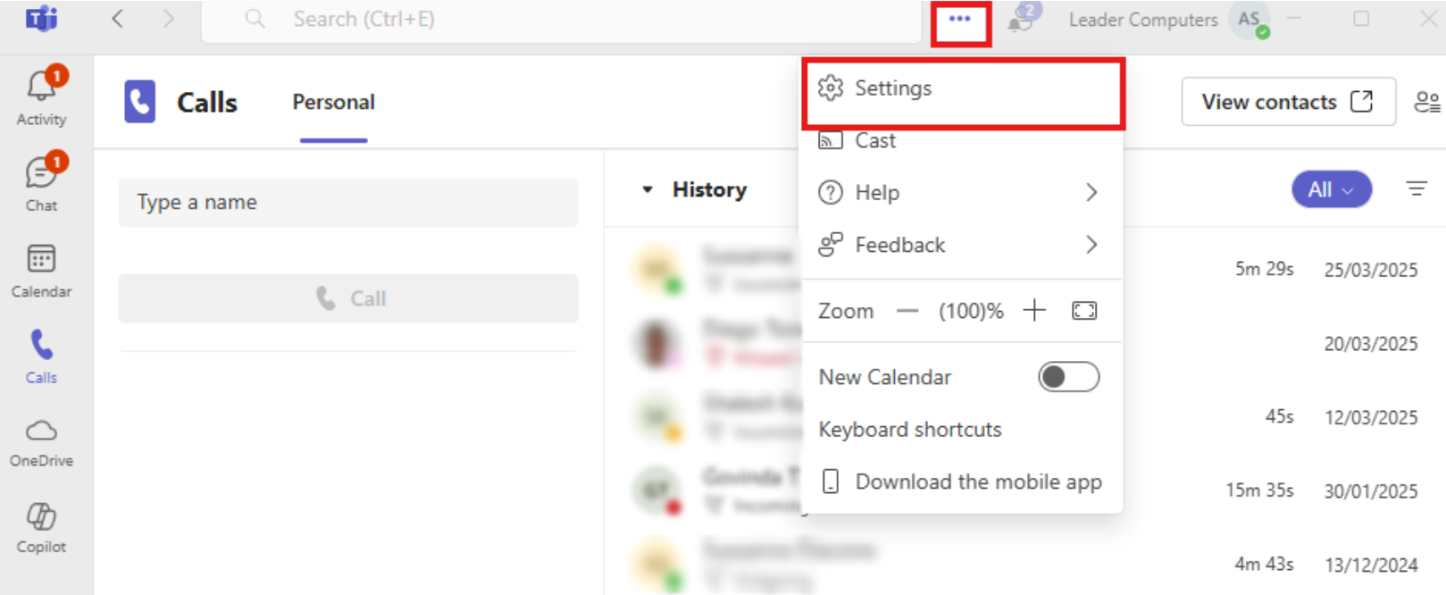Click the full screen zoom icon

[x=1084, y=311]
